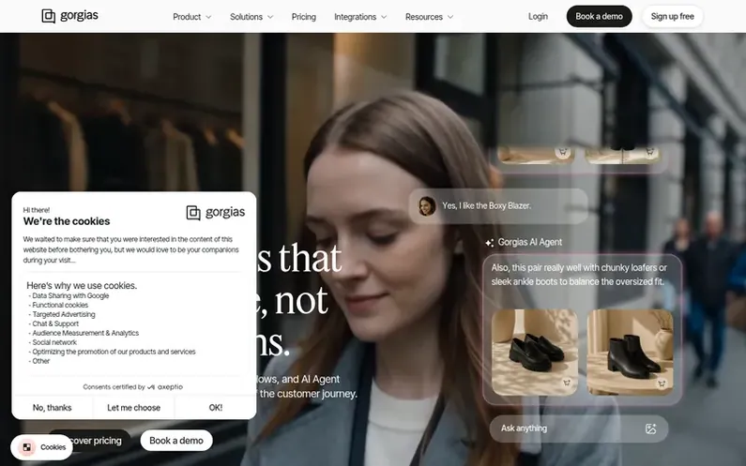The image size is (746, 466).
Task: Click 'Data Sharing with Google' entry
Action: 70,295
